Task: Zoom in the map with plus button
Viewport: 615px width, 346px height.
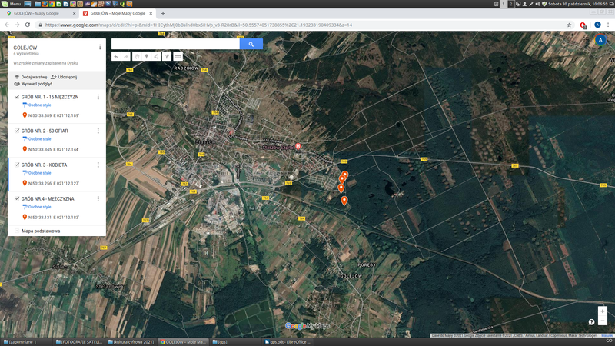Action: pyautogui.click(x=602, y=311)
